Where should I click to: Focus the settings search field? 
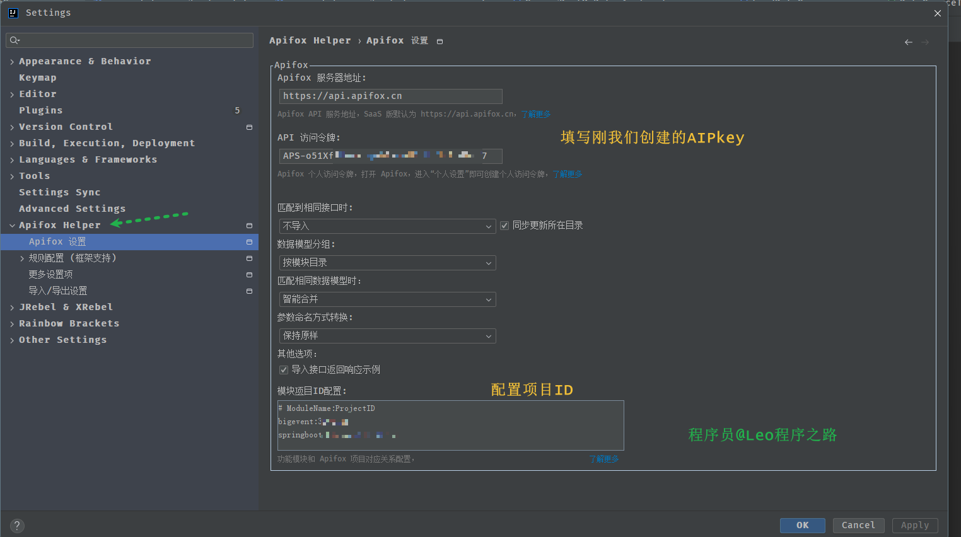129,40
